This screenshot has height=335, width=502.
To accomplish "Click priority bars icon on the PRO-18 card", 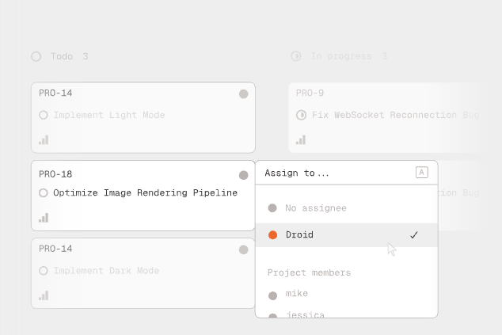I will coord(44,217).
